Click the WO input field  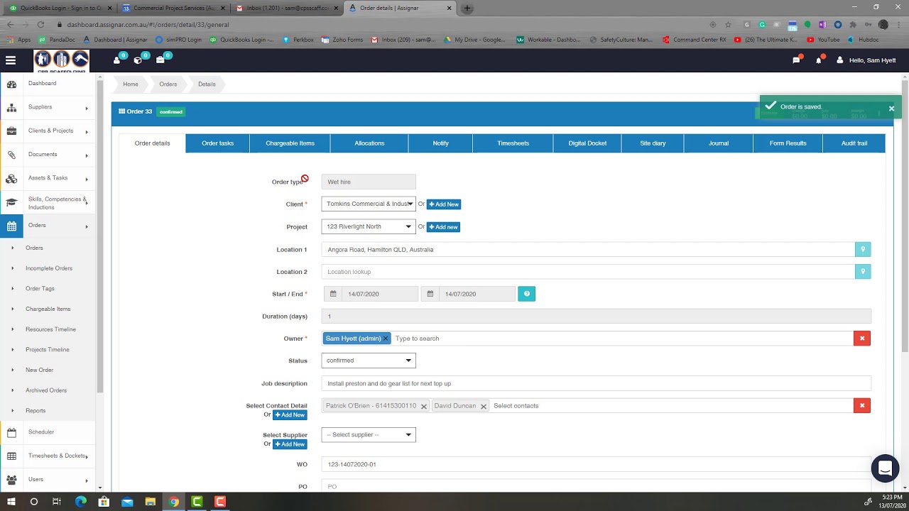596,464
